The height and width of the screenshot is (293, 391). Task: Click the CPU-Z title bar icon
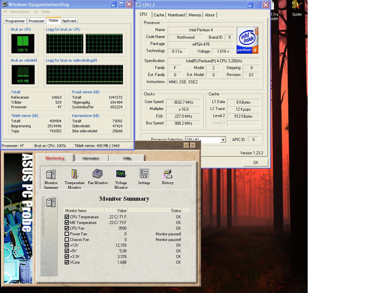[139, 4]
